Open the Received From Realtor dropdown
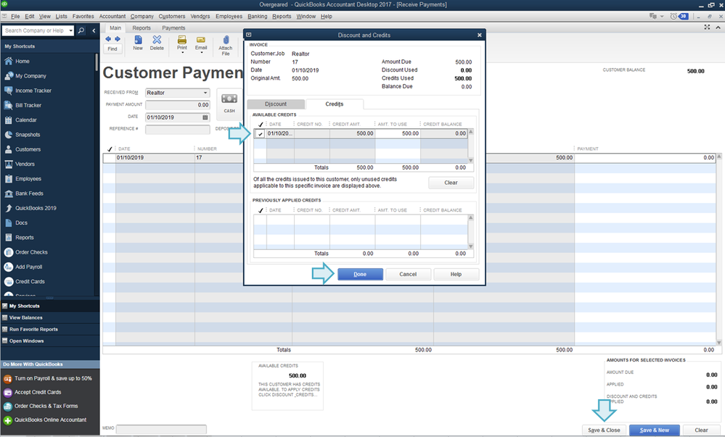Image resolution: width=725 pixels, height=437 pixels. click(205, 93)
